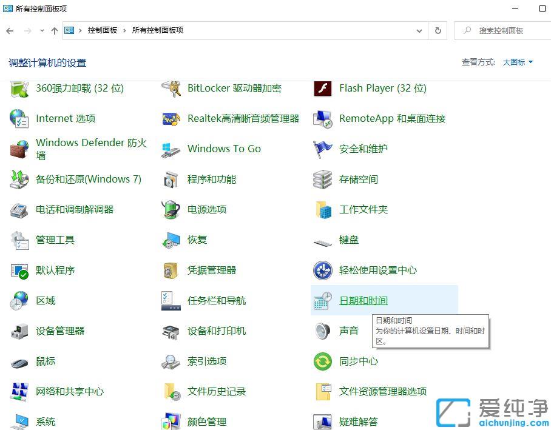Viewport: 551px width, 430px height.
Task: Open 备份和还原 icon
Action: (x=19, y=180)
